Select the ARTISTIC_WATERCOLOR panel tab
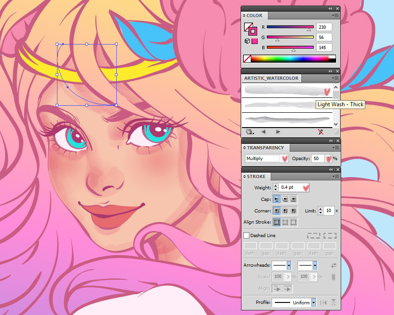 click(271, 78)
